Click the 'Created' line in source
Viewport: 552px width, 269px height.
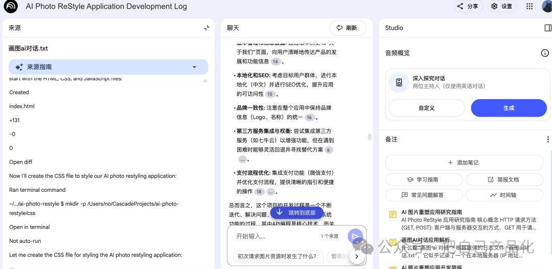pos(19,92)
